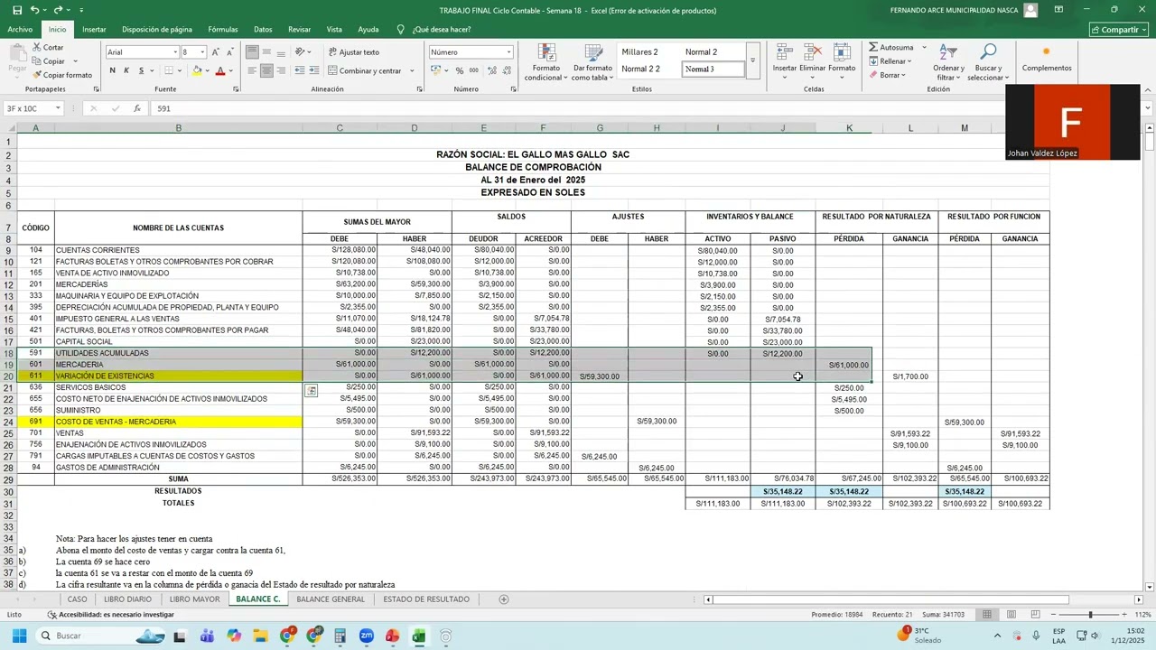Expand the cell styles gallery
Image resolution: width=1156 pixels, height=650 pixels.
tap(752, 61)
